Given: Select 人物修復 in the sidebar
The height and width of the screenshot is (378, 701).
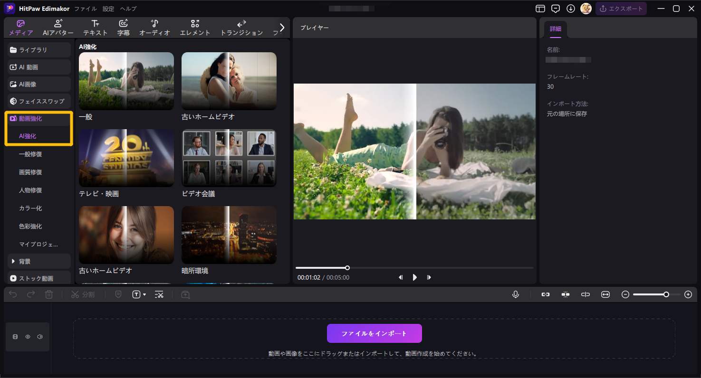Looking at the screenshot, I should coord(30,190).
